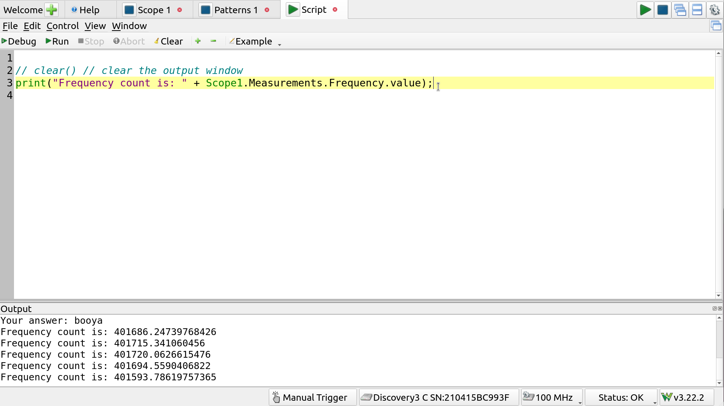Expand the Example dropdown arrow
724x406 pixels.
(279, 45)
